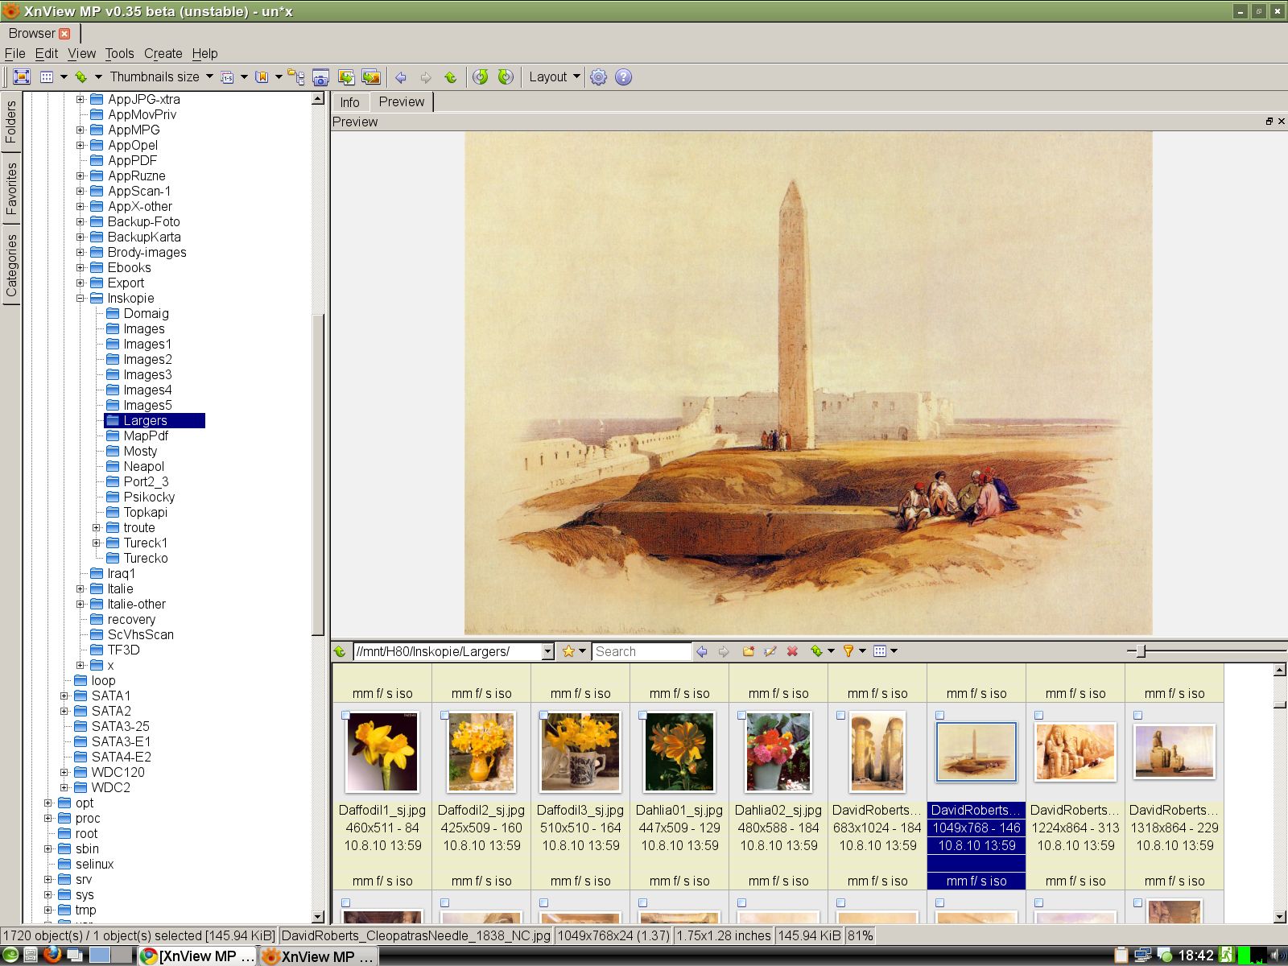Image resolution: width=1288 pixels, height=966 pixels.
Task: Click the Firefox icon in the taskbar
Action: click(x=52, y=956)
